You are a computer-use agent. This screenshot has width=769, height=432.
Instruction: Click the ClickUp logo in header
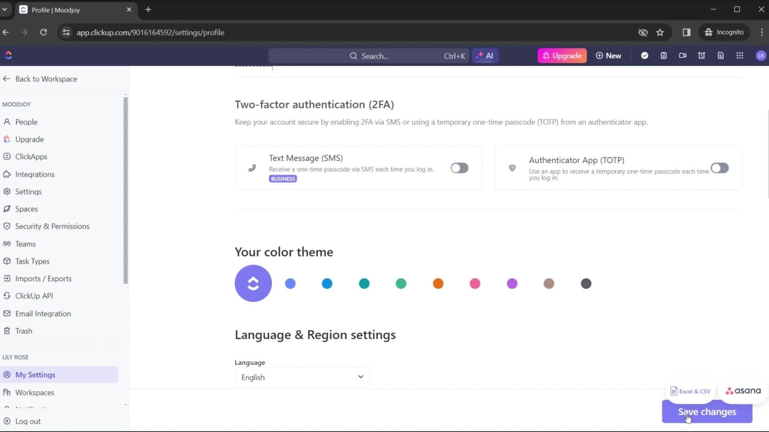pyautogui.click(x=8, y=55)
